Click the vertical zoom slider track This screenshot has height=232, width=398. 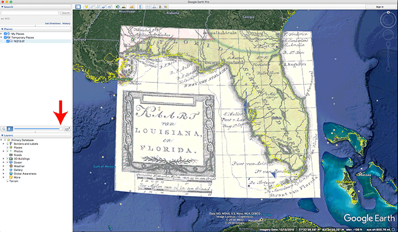click(x=388, y=56)
